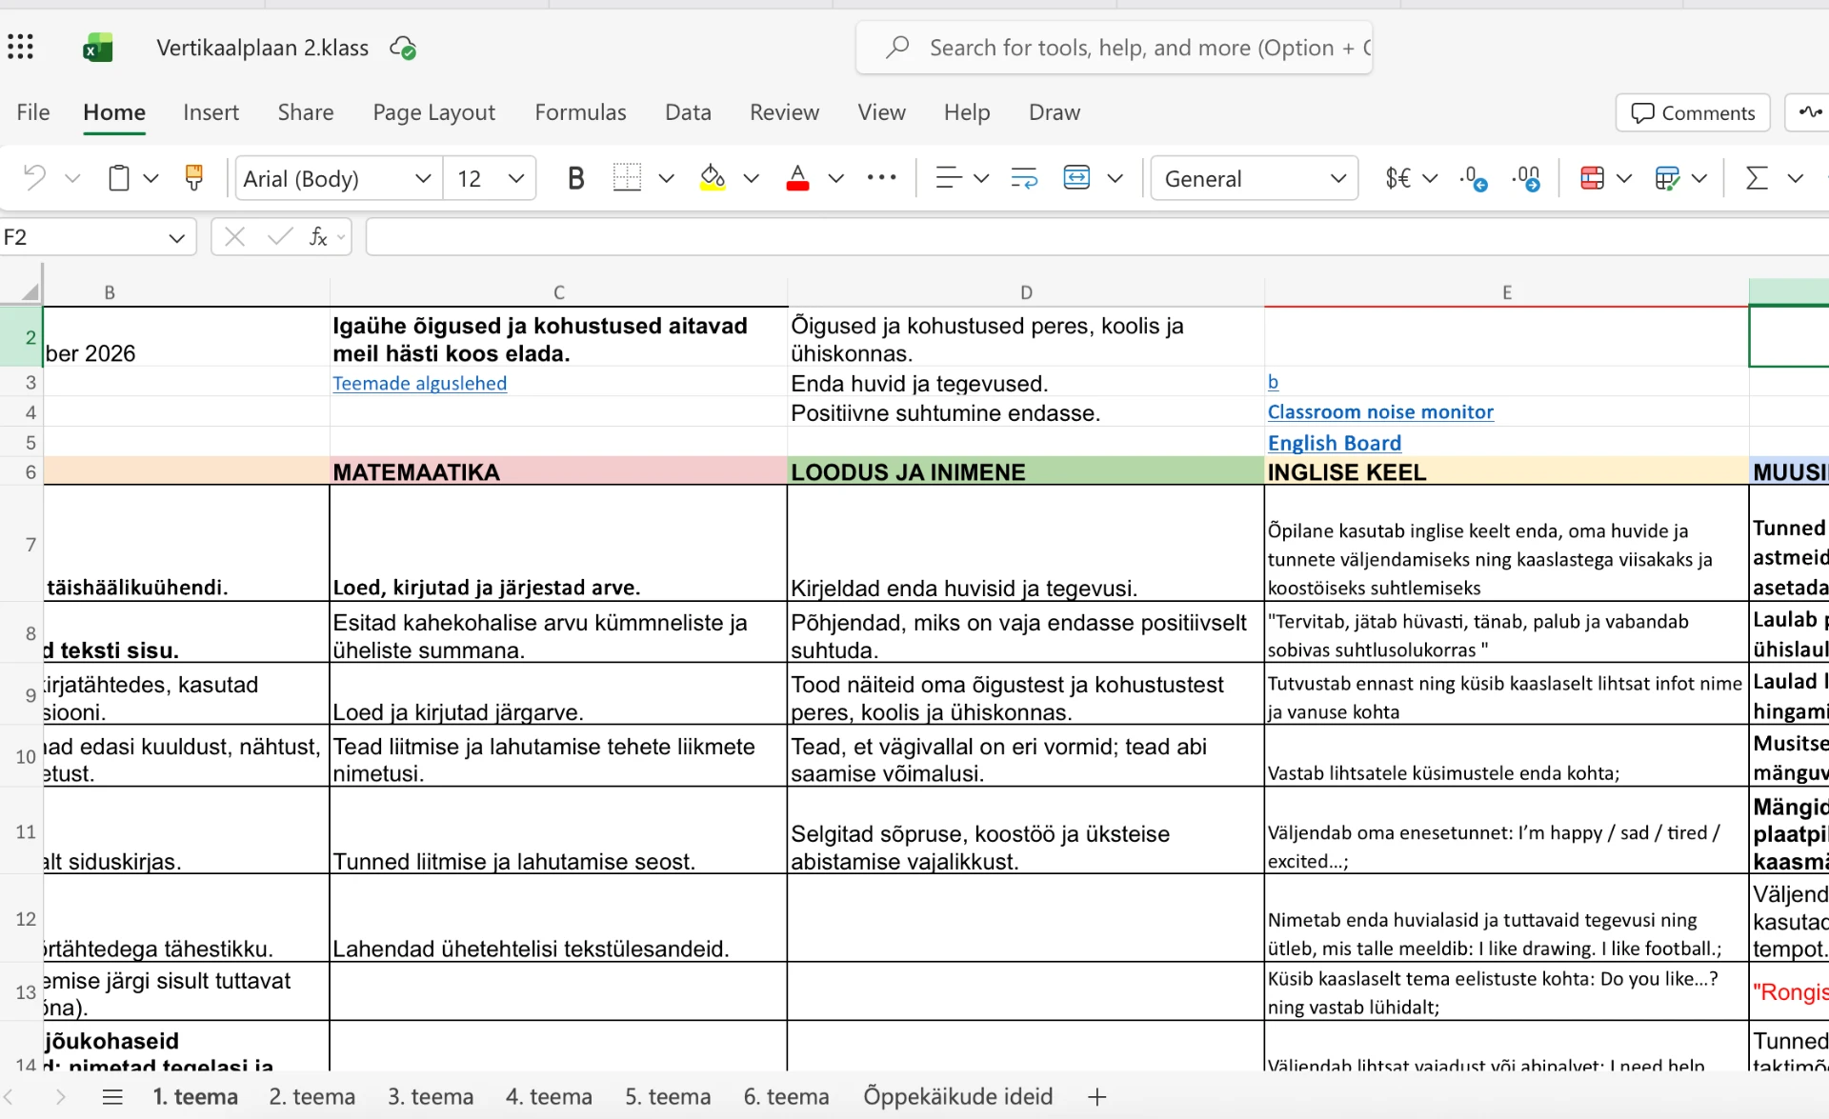This screenshot has width=1829, height=1119.
Task: Click Merge and Center icon
Action: pyautogui.click(x=1076, y=178)
